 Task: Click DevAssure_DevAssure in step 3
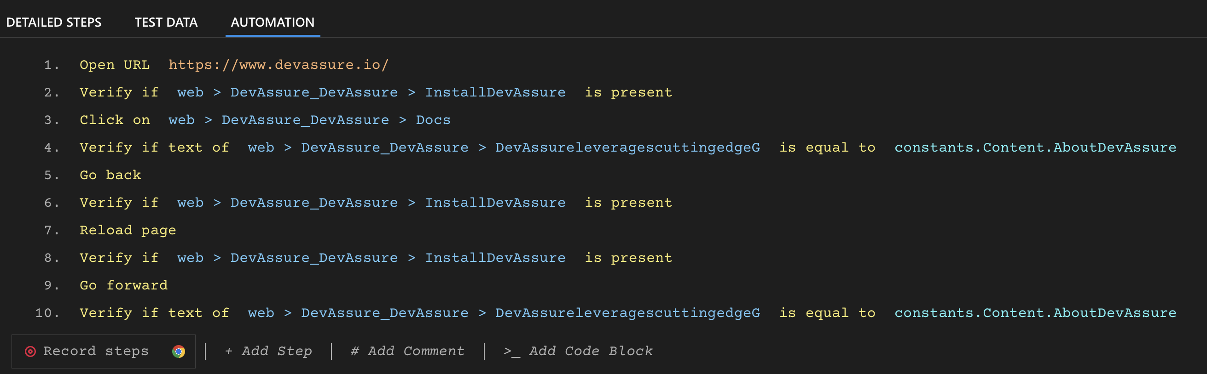[x=305, y=119]
